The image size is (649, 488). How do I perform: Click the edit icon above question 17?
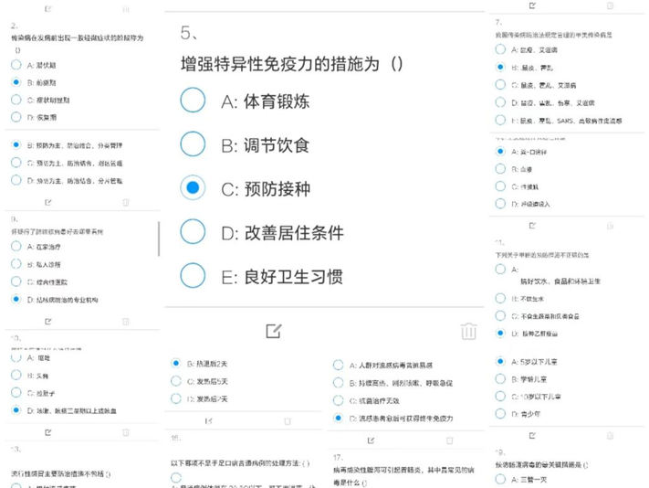pos(369,437)
